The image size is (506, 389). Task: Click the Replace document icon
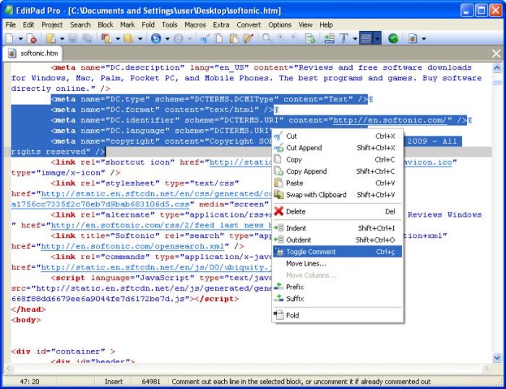tap(310, 39)
